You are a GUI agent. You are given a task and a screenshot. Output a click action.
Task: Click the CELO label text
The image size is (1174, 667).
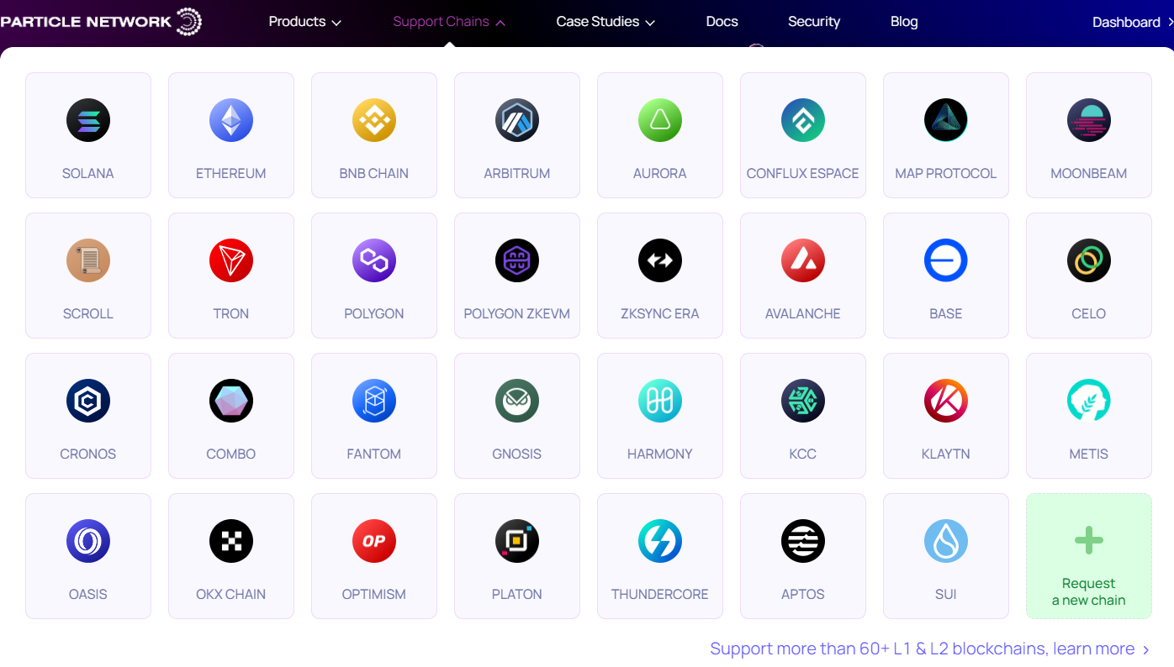(1089, 314)
